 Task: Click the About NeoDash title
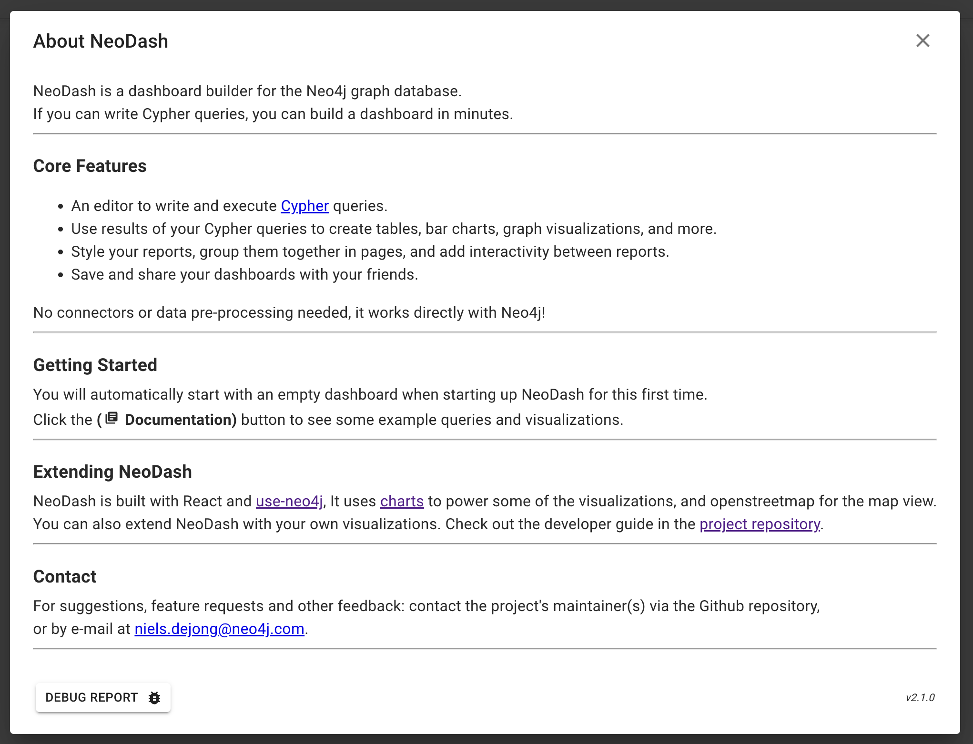101,41
